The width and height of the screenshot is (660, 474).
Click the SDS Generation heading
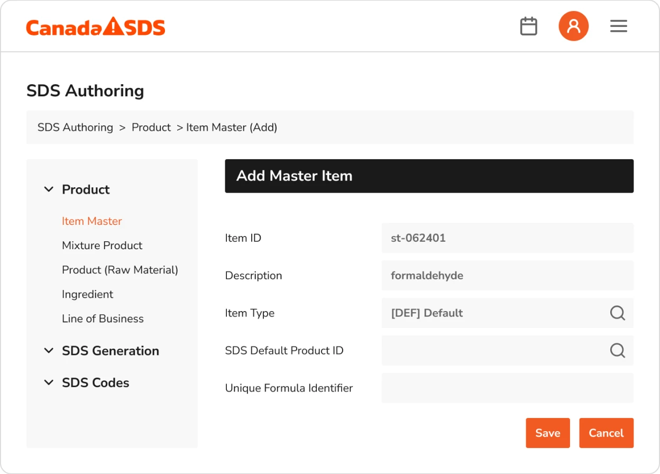[x=111, y=351]
